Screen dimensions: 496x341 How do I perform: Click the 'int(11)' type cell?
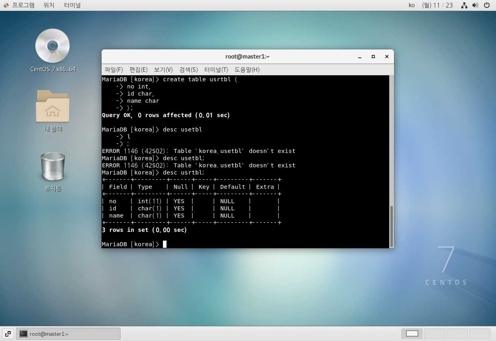point(150,201)
